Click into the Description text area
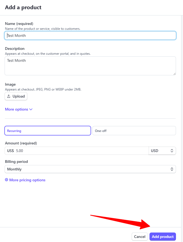The height and width of the screenshot is (242, 183). tap(90, 66)
